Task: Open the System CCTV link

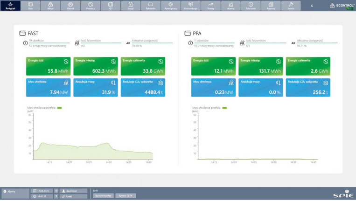Action: pyautogui.click(x=126, y=196)
